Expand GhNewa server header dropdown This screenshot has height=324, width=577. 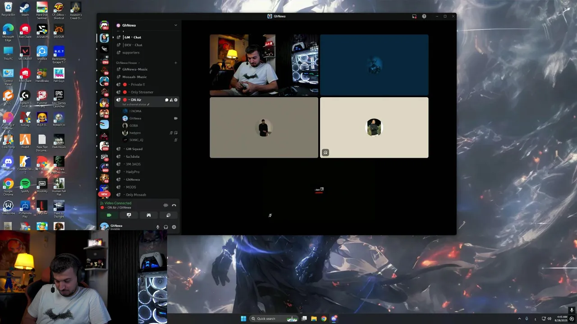pos(176,25)
